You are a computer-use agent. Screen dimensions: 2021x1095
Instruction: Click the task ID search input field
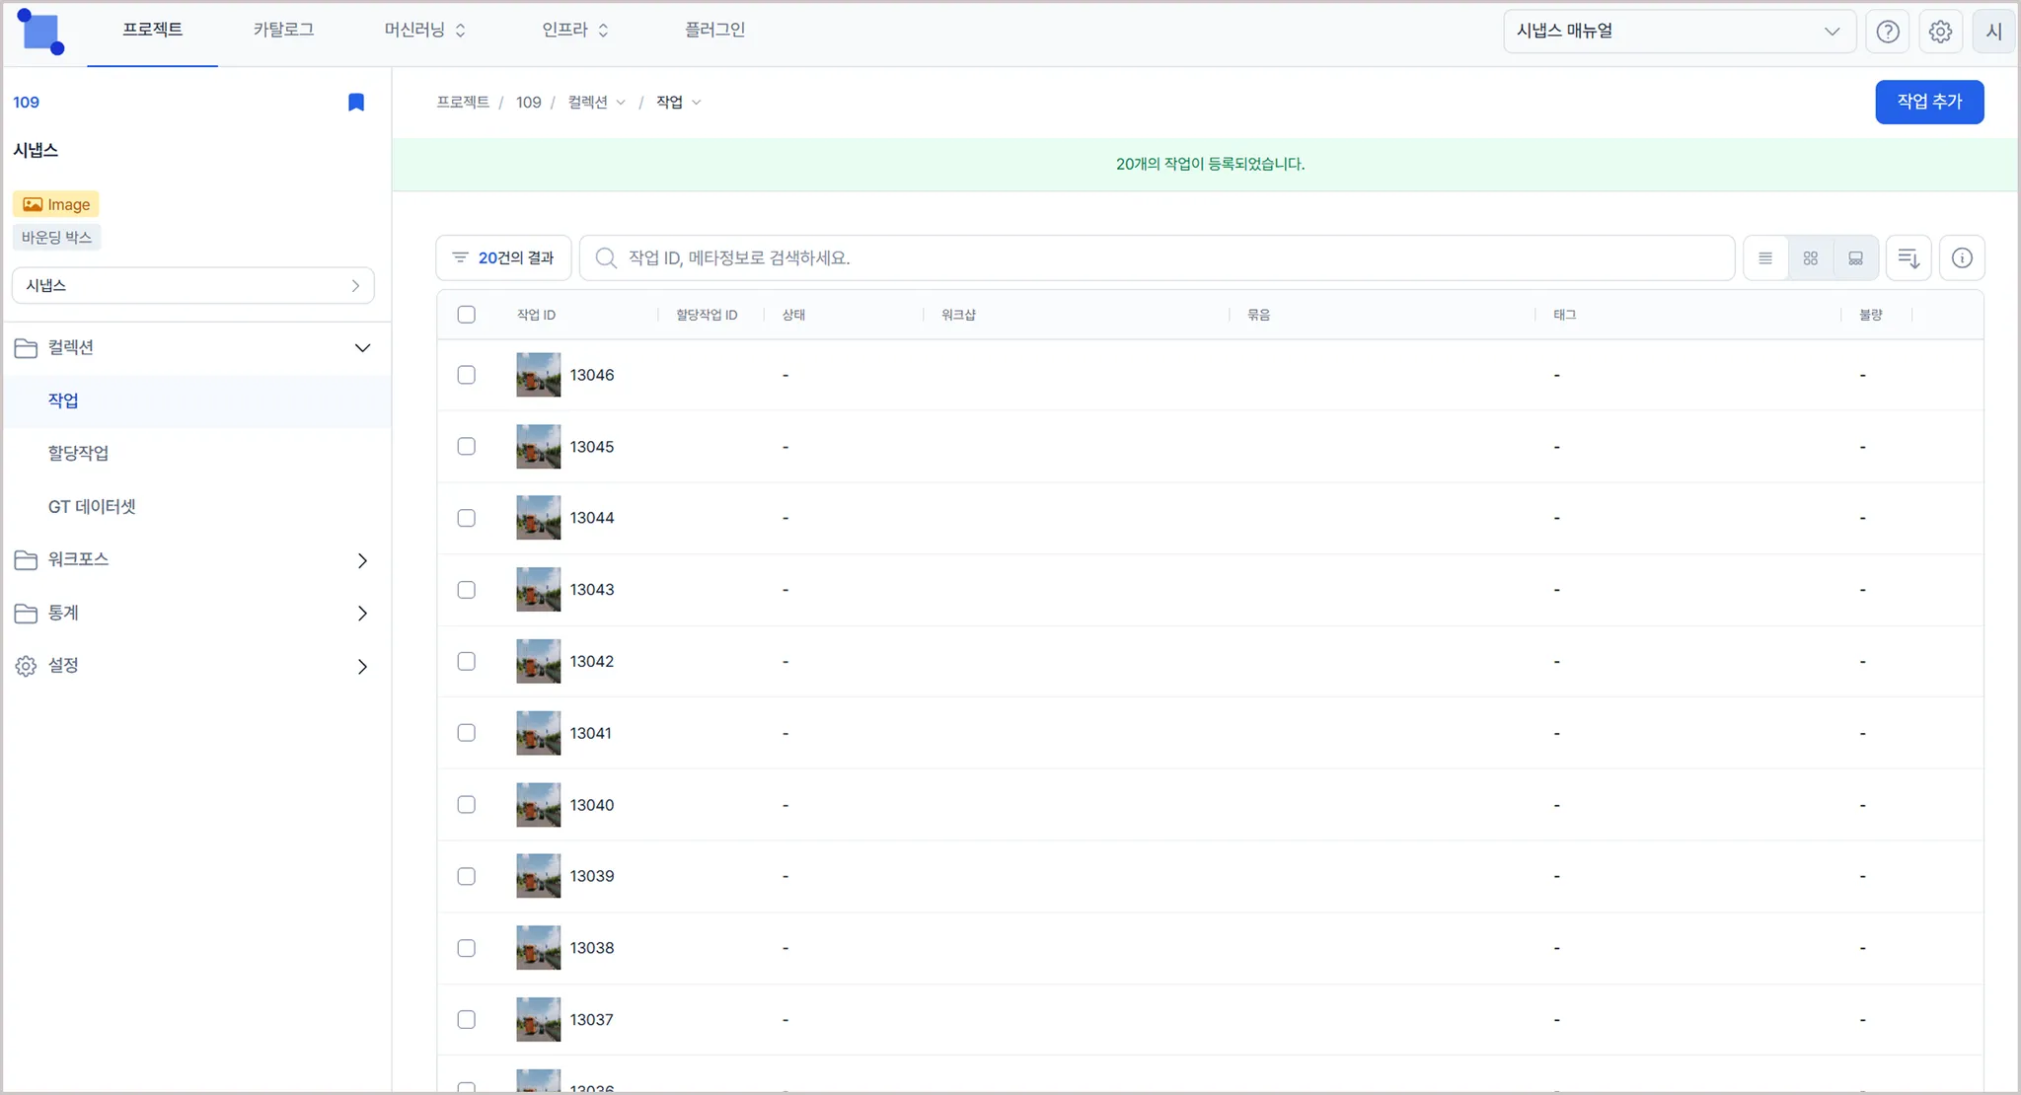[x=1164, y=258]
